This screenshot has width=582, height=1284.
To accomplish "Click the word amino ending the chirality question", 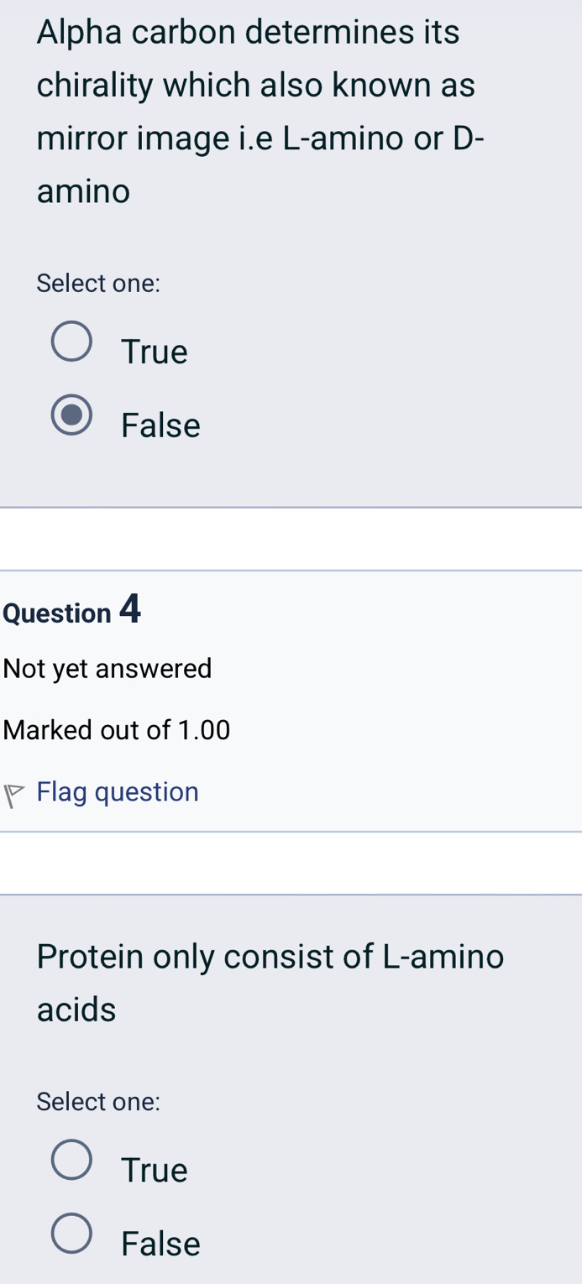I will click(84, 192).
